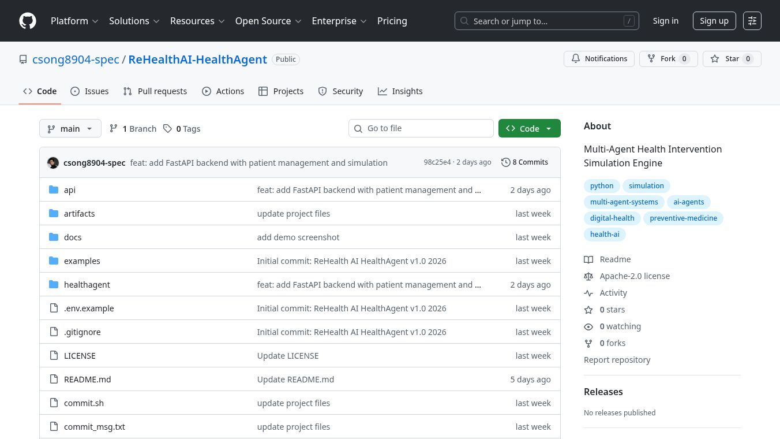This screenshot has height=439, width=780.
Task: Open the README.md file
Action: coord(87,380)
